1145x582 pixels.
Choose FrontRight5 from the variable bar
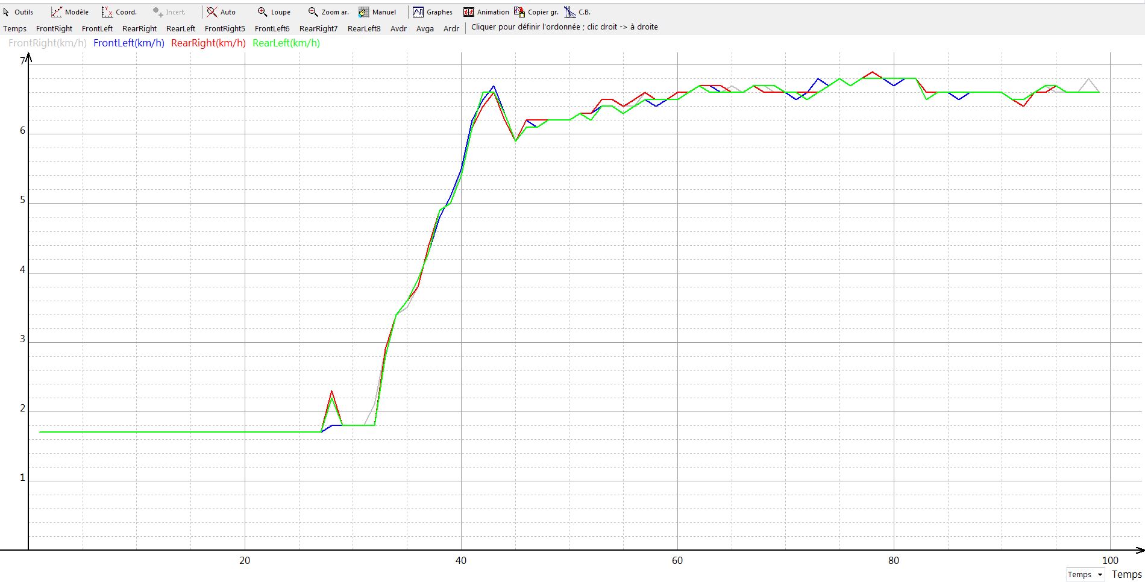click(225, 29)
